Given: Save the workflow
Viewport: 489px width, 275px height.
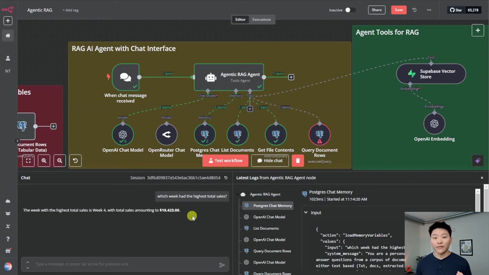Looking at the screenshot, I should [399, 10].
